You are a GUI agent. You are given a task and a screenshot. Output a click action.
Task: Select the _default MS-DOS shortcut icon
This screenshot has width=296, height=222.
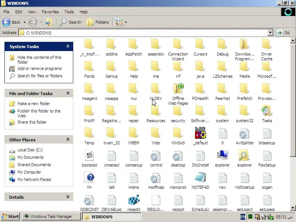coord(200,133)
